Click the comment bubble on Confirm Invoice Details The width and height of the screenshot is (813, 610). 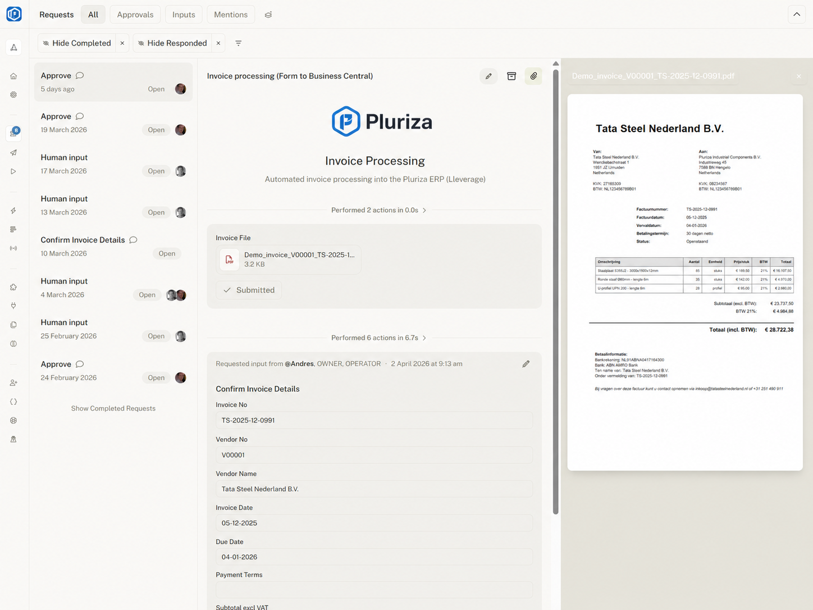click(133, 240)
